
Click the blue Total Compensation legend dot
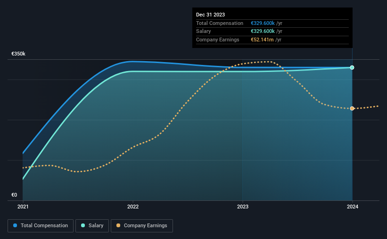[15, 225]
